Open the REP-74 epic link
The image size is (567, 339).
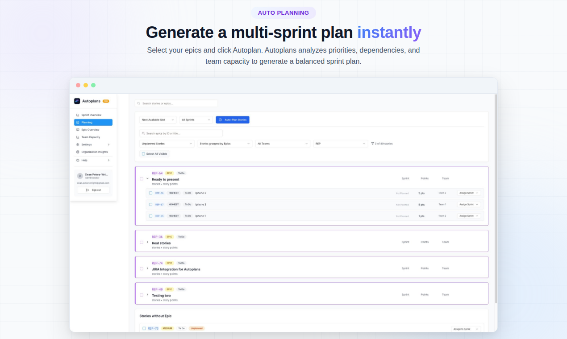click(x=157, y=263)
